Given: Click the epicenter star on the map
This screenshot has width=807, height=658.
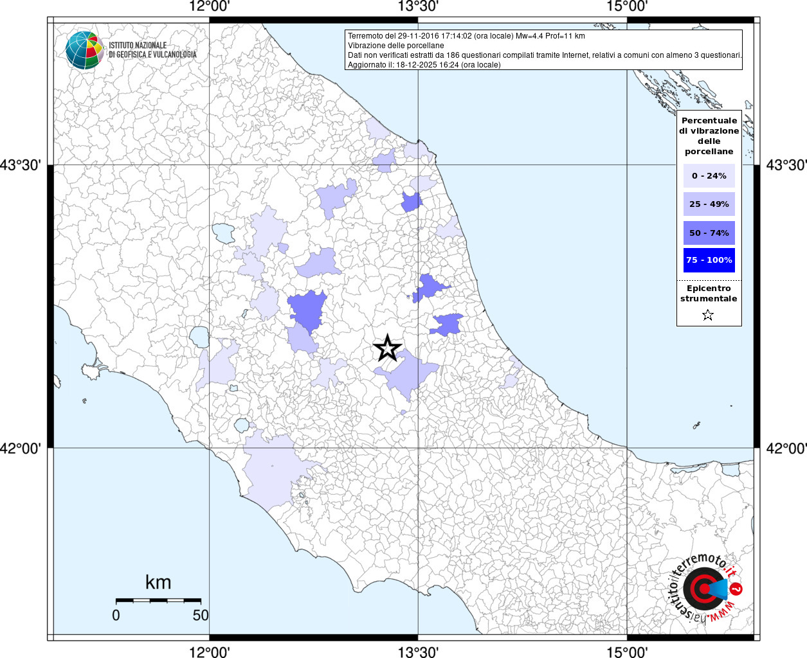Looking at the screenshot, I should coord(387,348).
